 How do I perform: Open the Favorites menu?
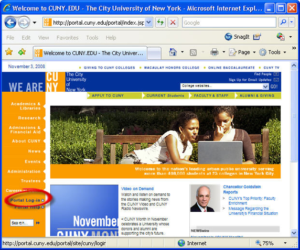[x=68, y=38]
